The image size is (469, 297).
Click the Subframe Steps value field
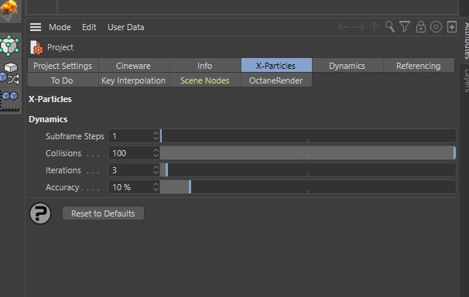coord(131,136)
